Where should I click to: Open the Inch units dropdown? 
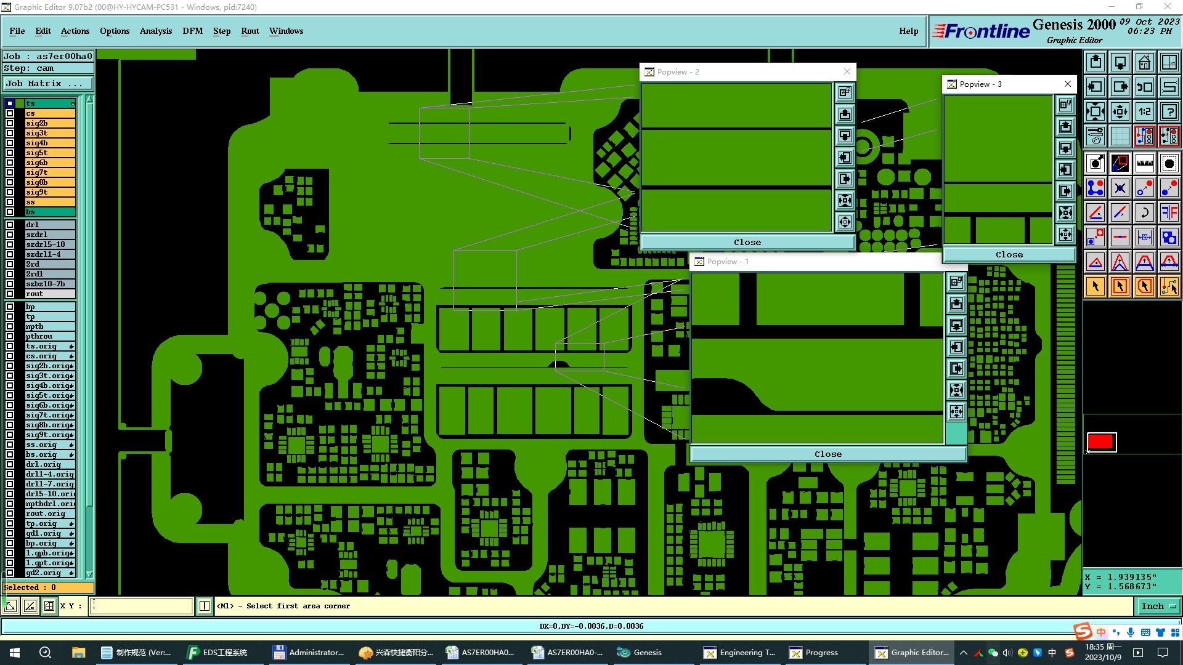pos(1158,606)
